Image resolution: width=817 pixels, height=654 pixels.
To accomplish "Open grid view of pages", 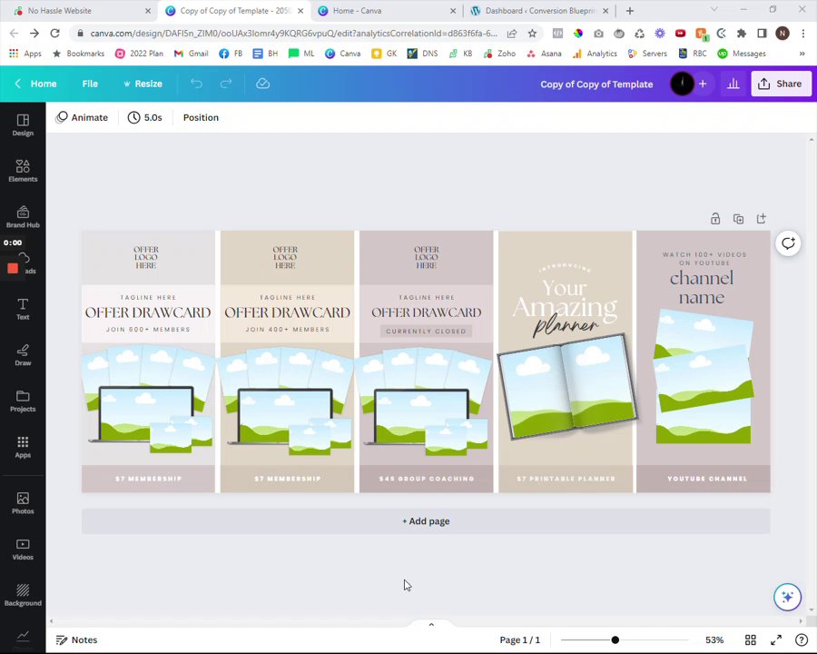I will point(751,639).
